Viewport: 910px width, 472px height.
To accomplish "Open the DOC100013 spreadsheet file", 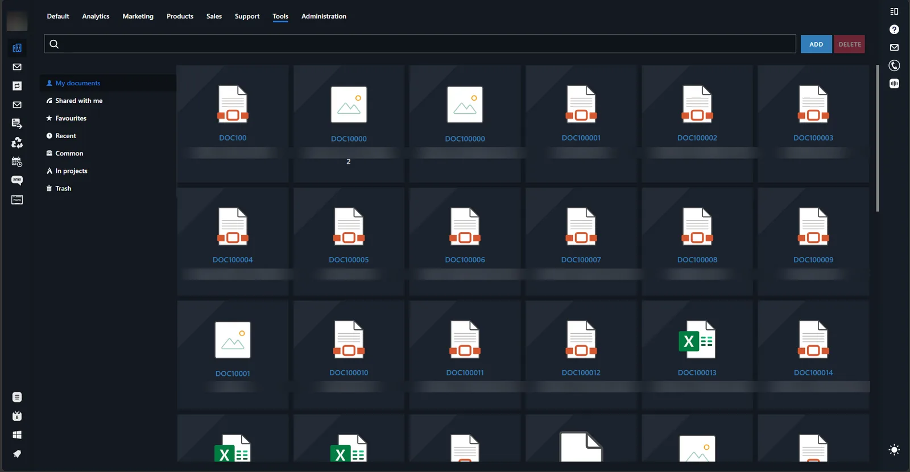I will point(697,340).
